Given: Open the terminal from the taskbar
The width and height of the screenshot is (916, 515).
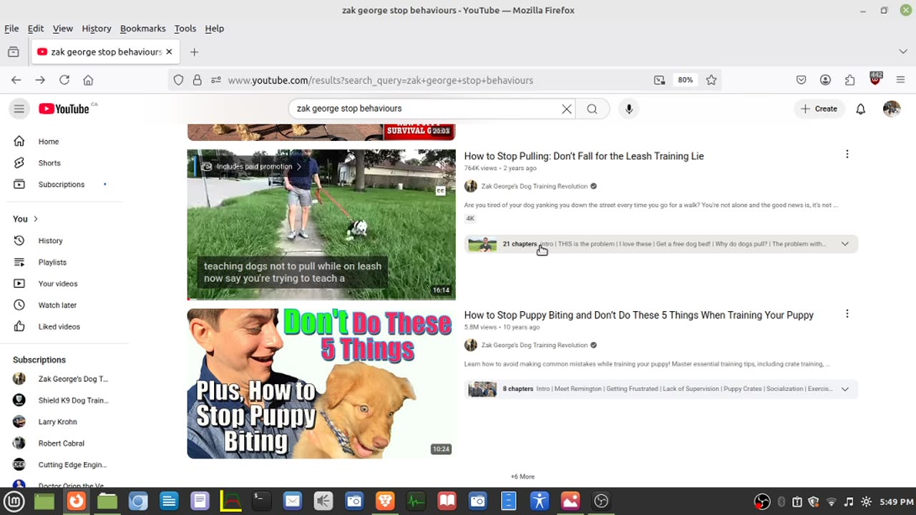Looking at the screenshot, I should click(x=261, y=501).
